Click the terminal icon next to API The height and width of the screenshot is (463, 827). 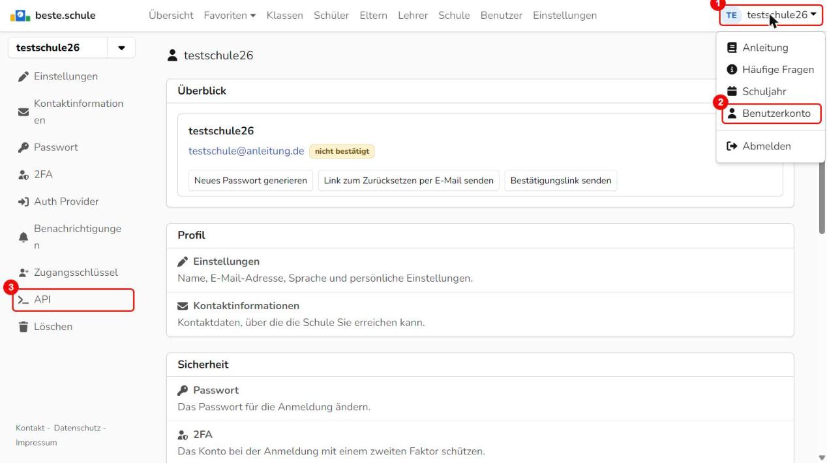click(23, 300)
